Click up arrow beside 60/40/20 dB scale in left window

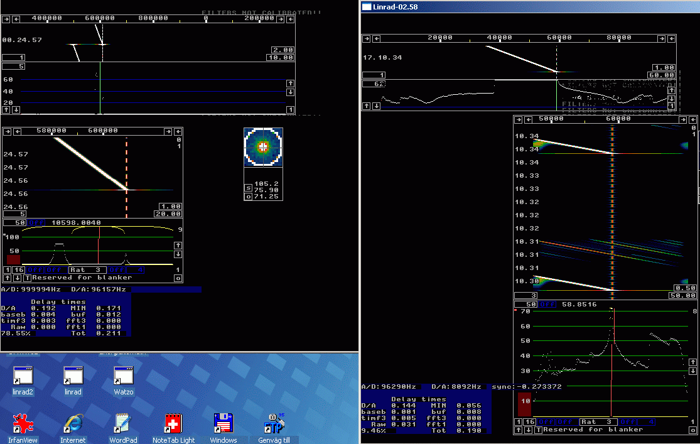(290, 84)
